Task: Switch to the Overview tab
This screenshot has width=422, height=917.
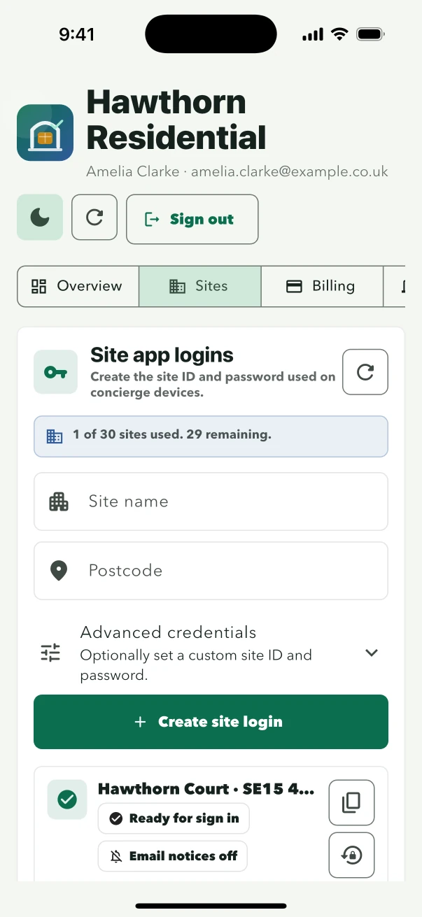Action: pos(78,286)
